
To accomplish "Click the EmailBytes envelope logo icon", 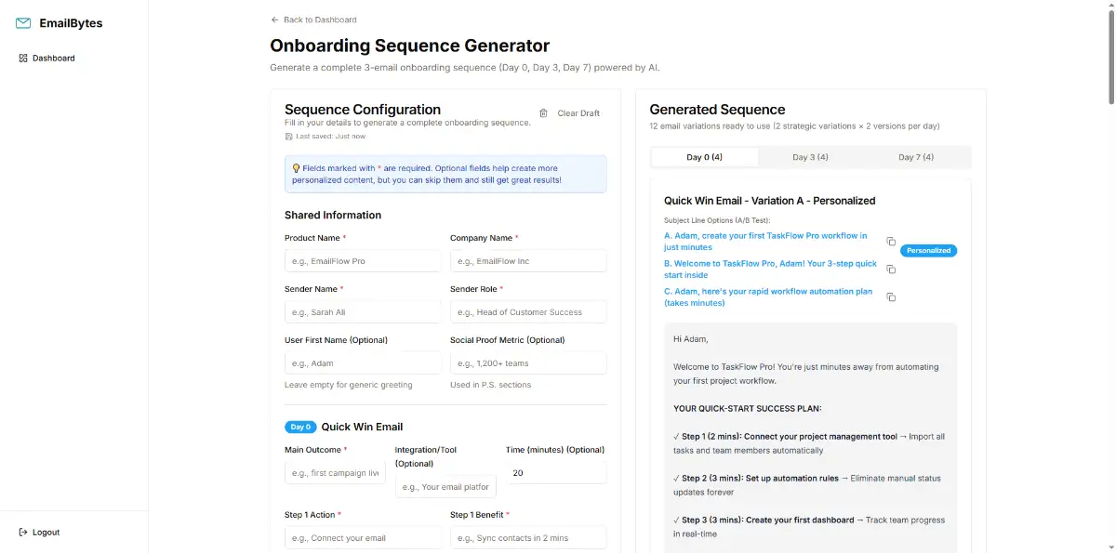I will pyautogui.click(x=23, y=23).
